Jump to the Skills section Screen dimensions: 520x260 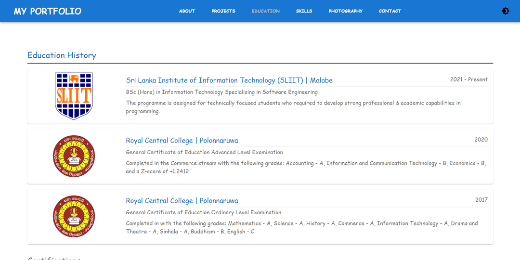pyautogui.click(x=304, y=11)
